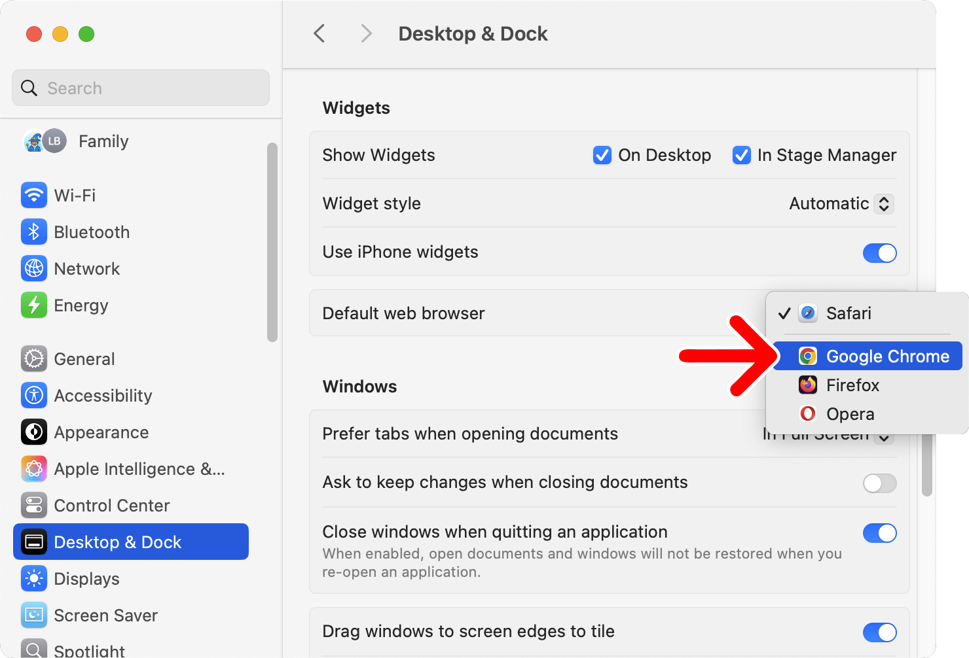969x658 pixels.
Task: Open Energy settings
Action: tap(34, 305)
